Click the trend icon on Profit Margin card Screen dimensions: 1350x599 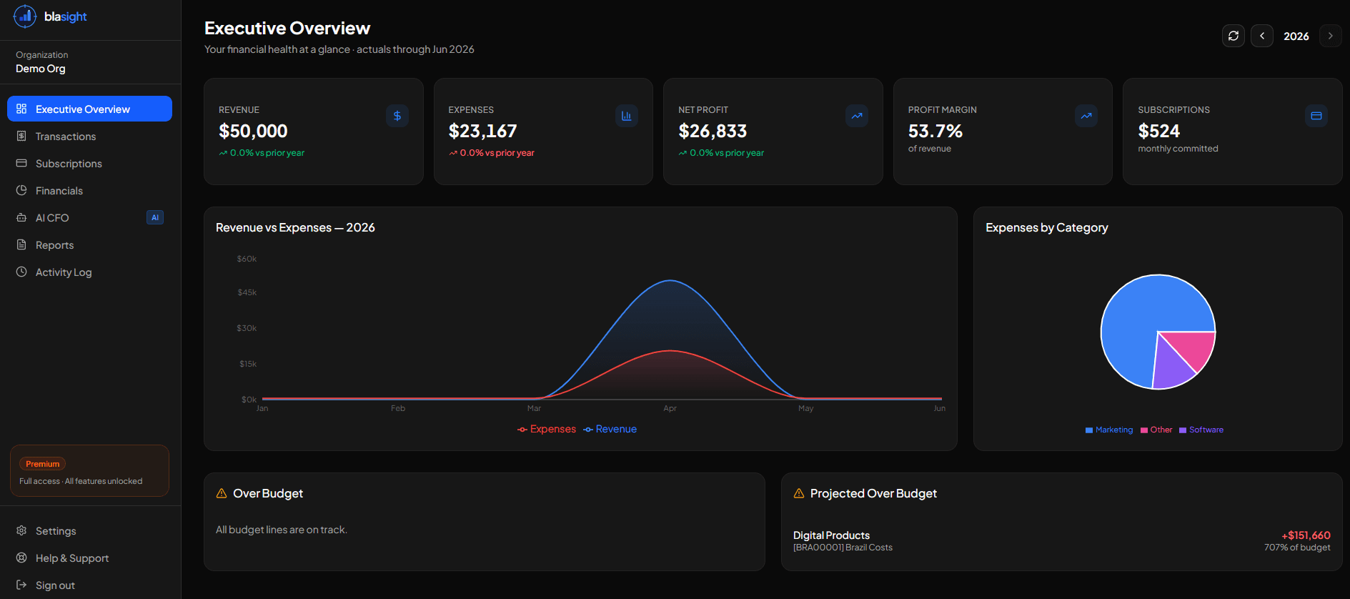point(1086,116)
